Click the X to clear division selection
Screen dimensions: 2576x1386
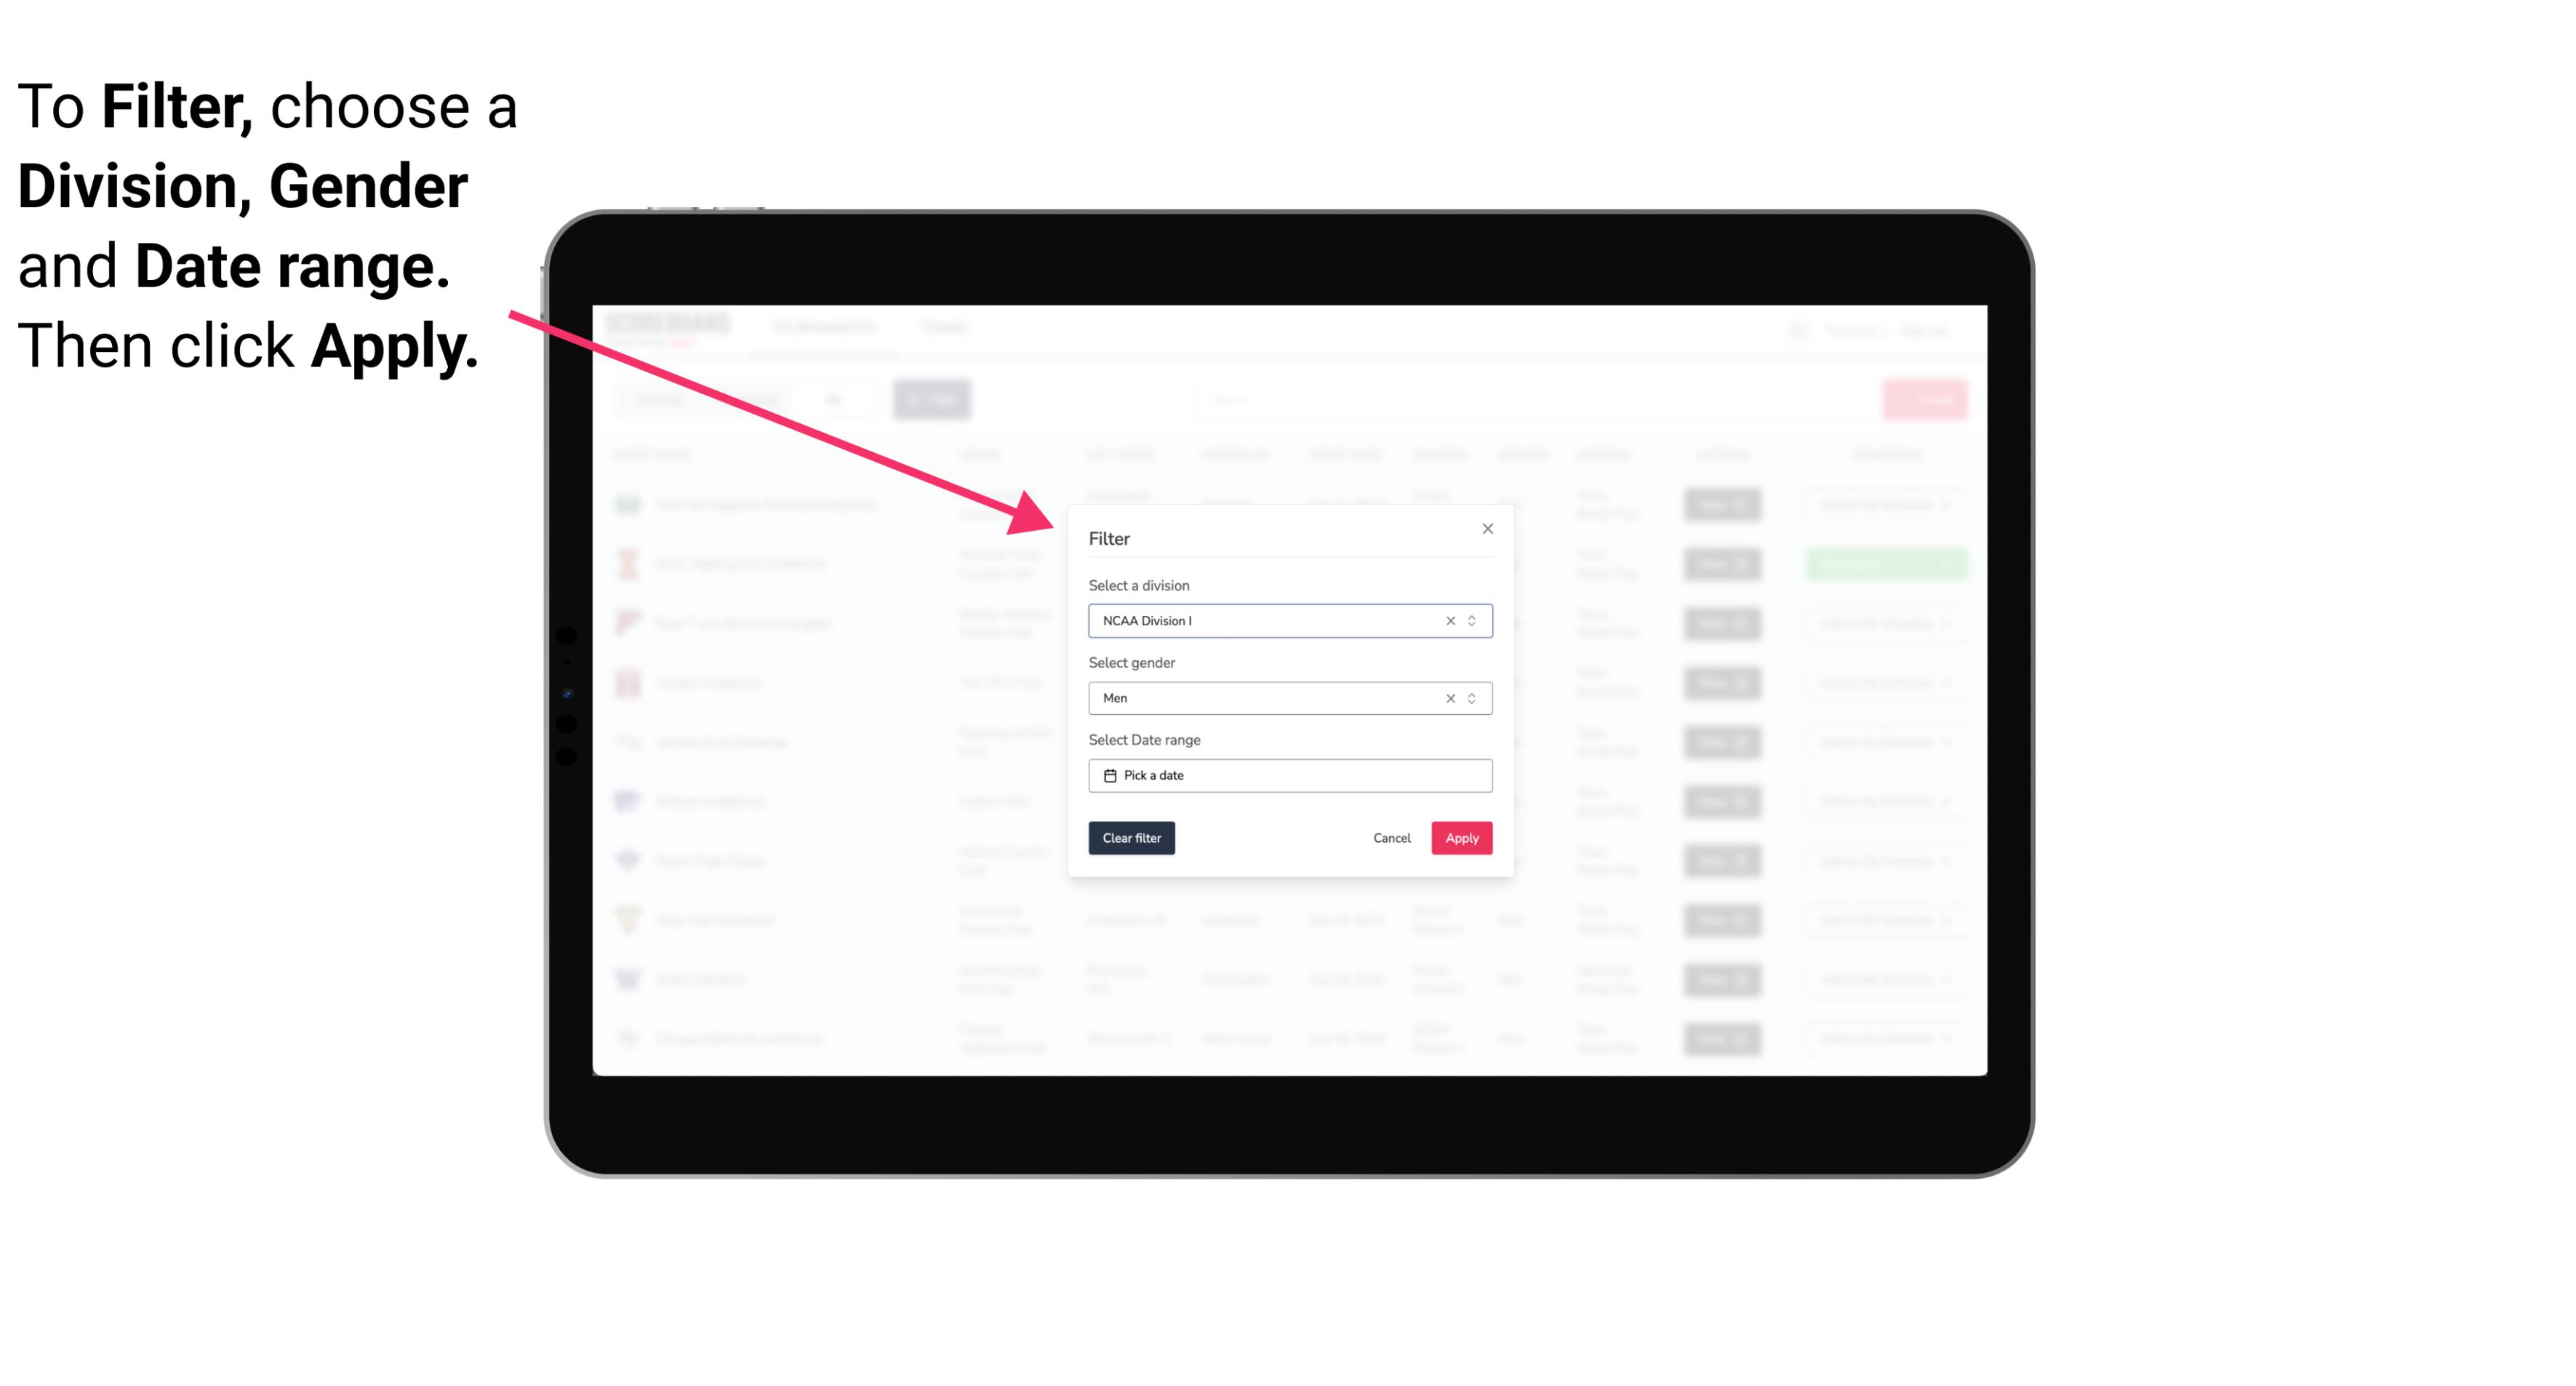[x=1447, y=620]
